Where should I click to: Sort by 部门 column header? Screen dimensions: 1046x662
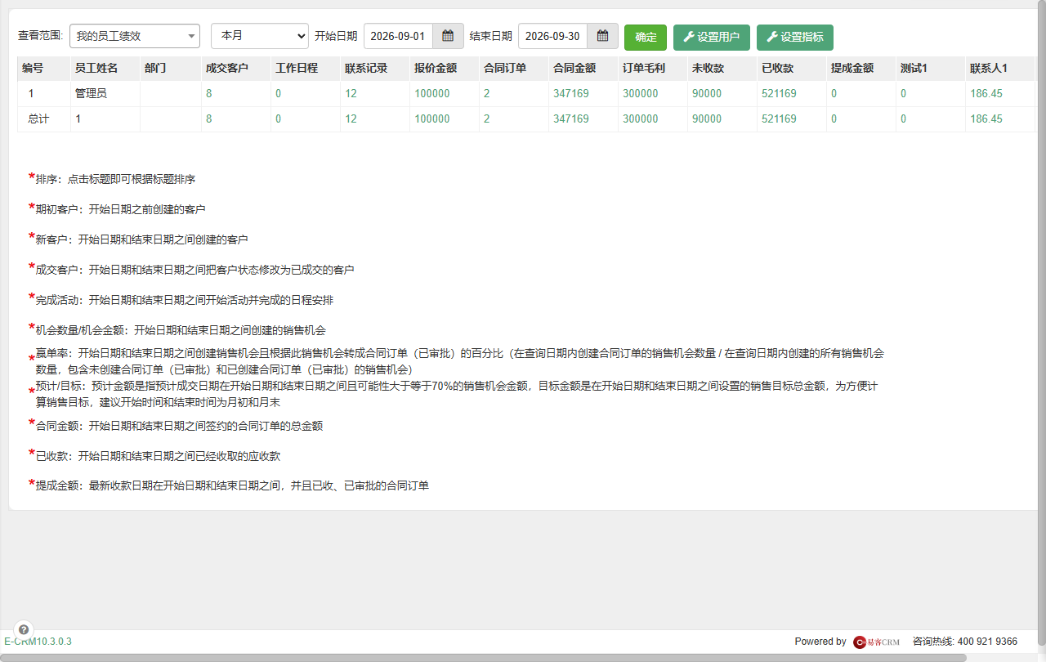point(155,68)
